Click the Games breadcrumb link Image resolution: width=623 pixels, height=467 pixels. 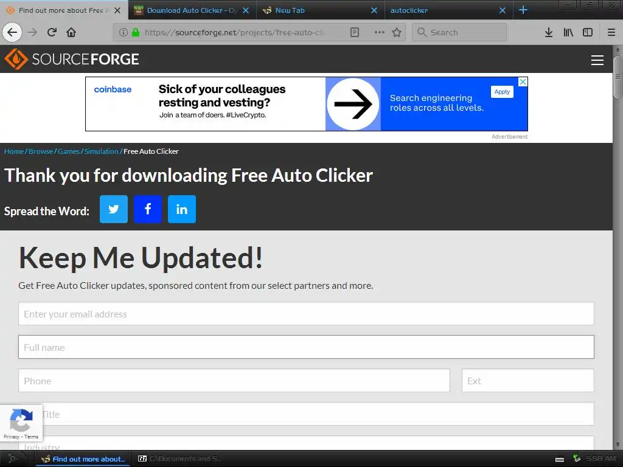[x=69, y=151]
